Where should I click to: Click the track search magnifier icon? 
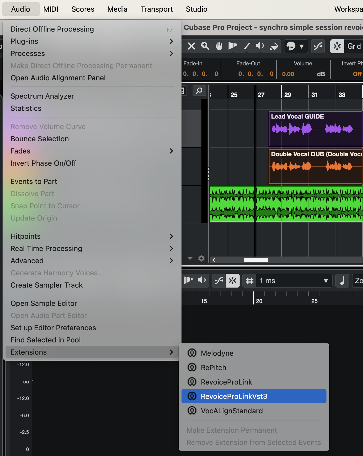pos(199,91)
